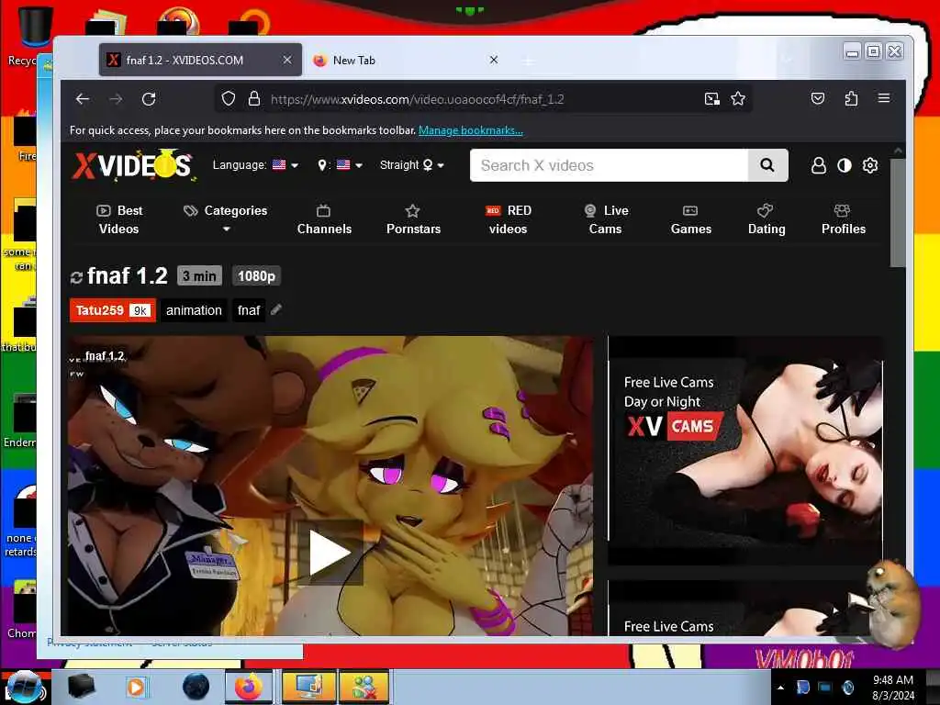Reload the current page
Image resolution: width=940 pixels, height=705 pixels.
coord(149,99)
